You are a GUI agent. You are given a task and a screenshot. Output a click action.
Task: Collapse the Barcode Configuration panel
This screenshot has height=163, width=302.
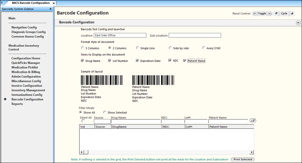[298, 23]
